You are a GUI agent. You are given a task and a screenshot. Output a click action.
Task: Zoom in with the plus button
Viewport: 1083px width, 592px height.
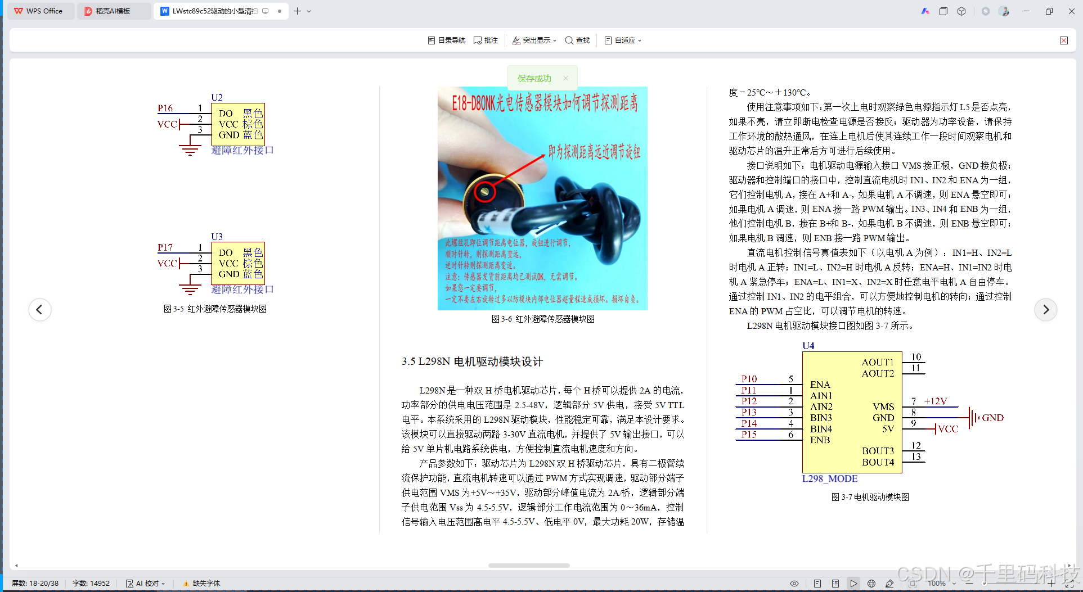click(x=1051, y=584)
